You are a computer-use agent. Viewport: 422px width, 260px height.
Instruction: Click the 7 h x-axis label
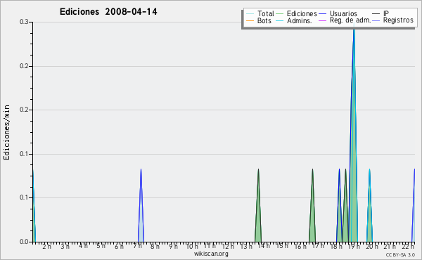pyautogui.click(x=137, y=246)
